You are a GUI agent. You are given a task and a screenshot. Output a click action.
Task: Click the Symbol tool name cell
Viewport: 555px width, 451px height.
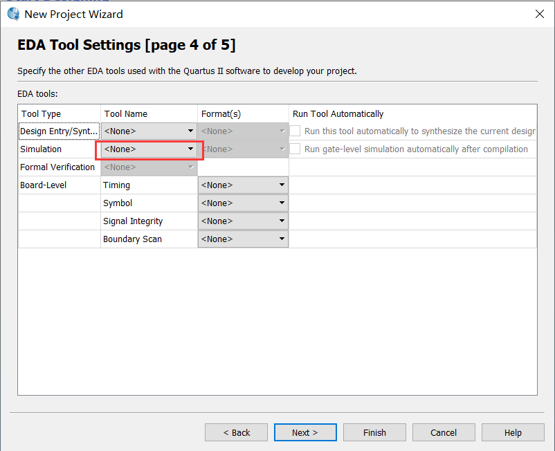[149, 203]
